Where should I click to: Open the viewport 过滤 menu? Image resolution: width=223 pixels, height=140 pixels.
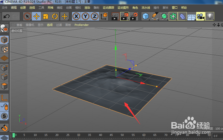59,25
